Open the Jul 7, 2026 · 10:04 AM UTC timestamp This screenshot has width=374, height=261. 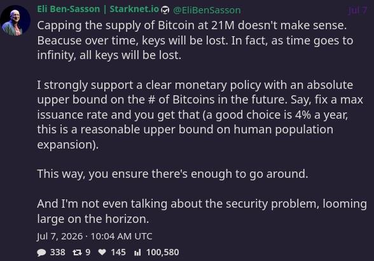point(95,236)
